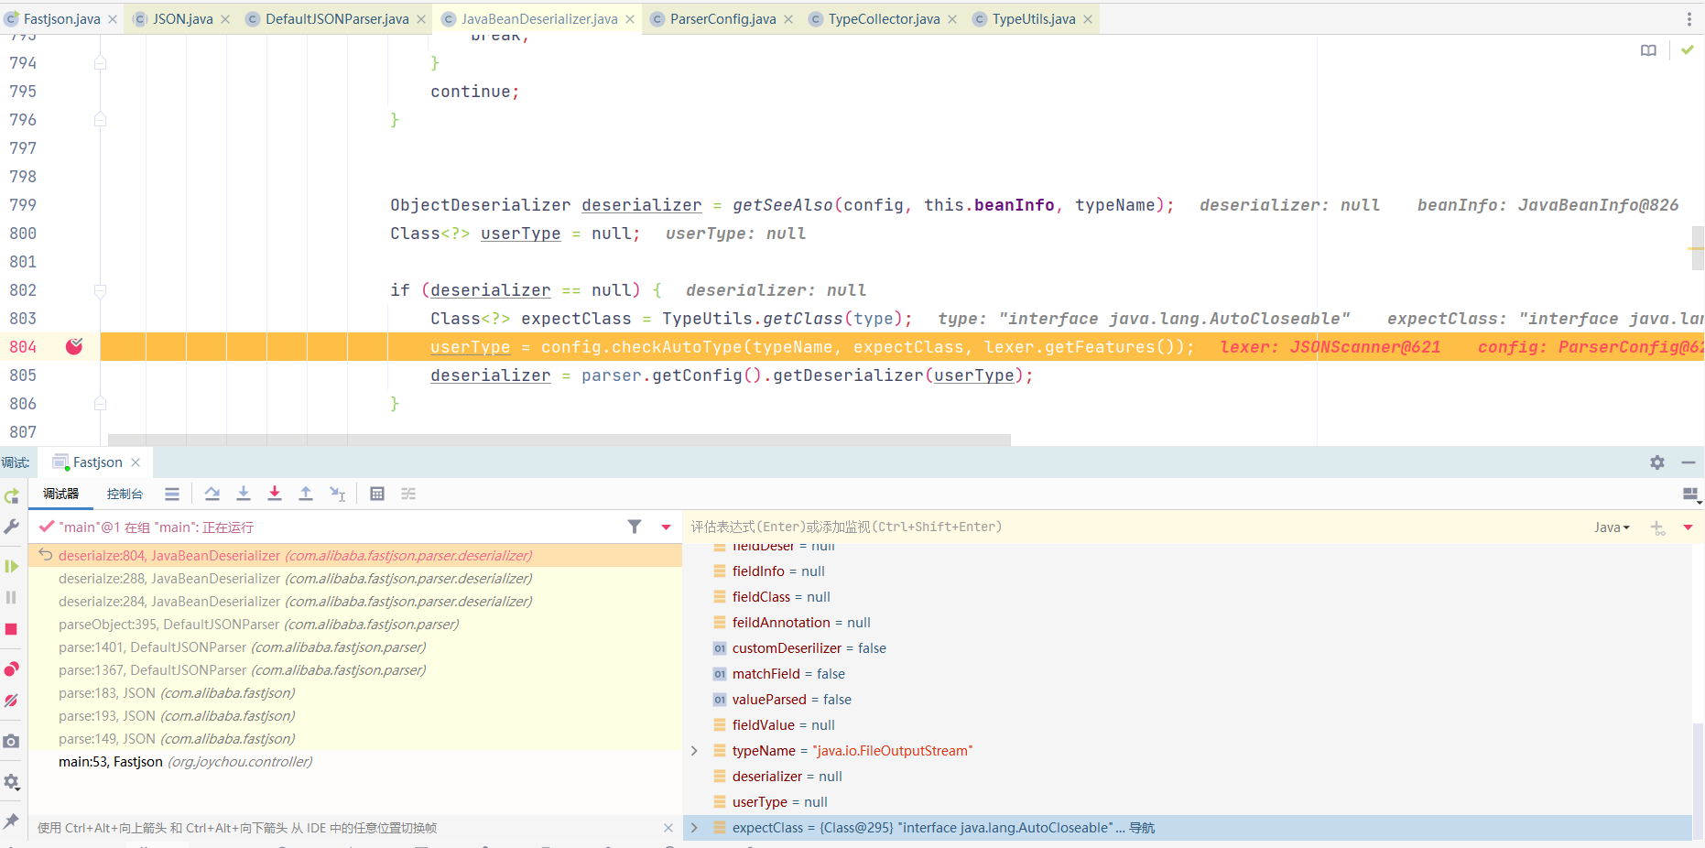Select frame parseObject:395 DefaultJSONParser
This screenshot has width=1705, height=848.
(355, 625)
